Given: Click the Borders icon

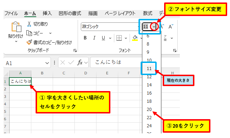Looking at the screenshot, I should pos(119,38).
